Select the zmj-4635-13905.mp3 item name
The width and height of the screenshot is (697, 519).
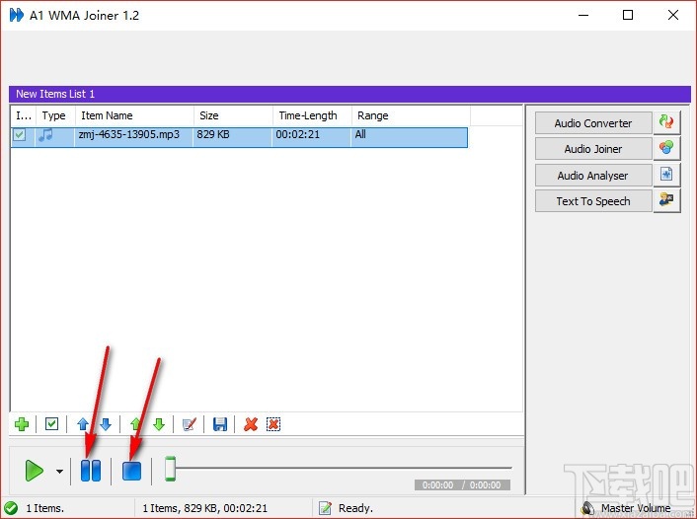click(x=129, y=134)
